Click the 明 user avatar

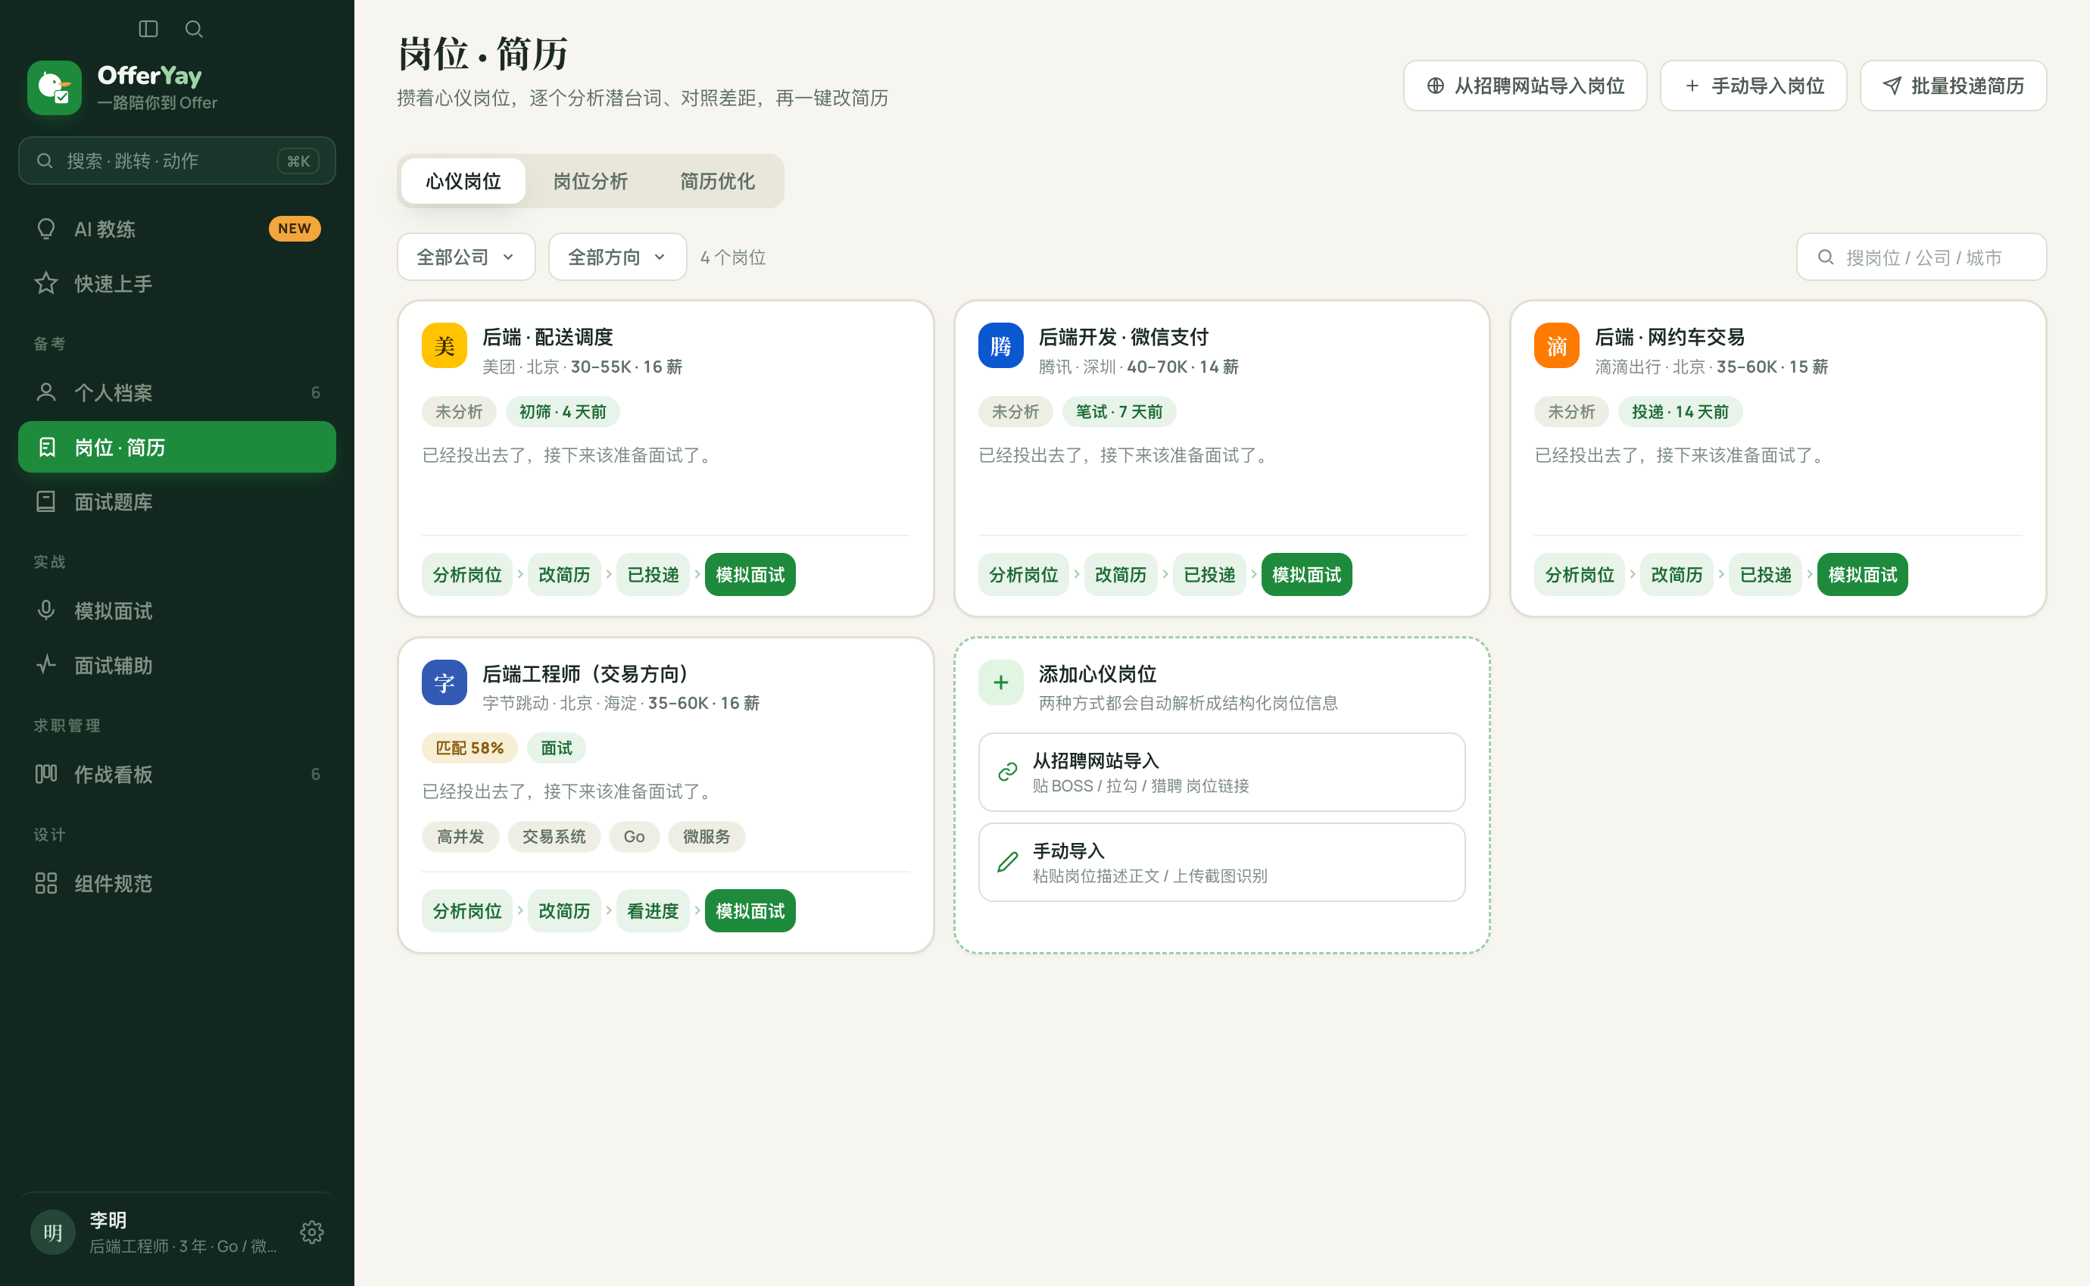click(x=53, y=1231)
